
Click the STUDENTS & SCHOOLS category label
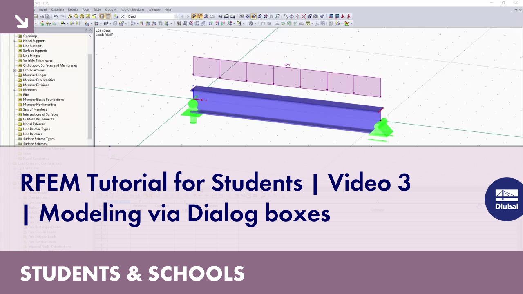point(132,273)
